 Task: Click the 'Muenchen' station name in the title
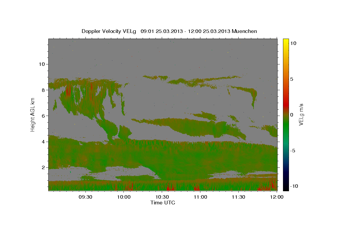click(245, 31)
